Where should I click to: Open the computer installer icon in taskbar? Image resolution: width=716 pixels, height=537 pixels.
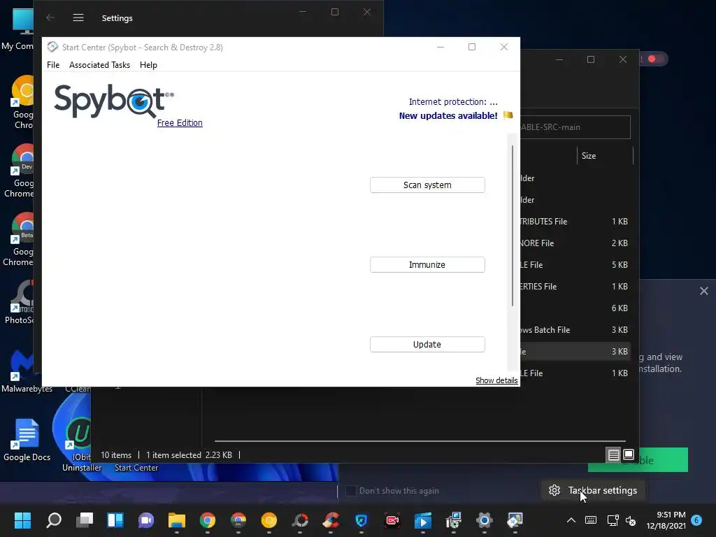(x=453, y=520)
